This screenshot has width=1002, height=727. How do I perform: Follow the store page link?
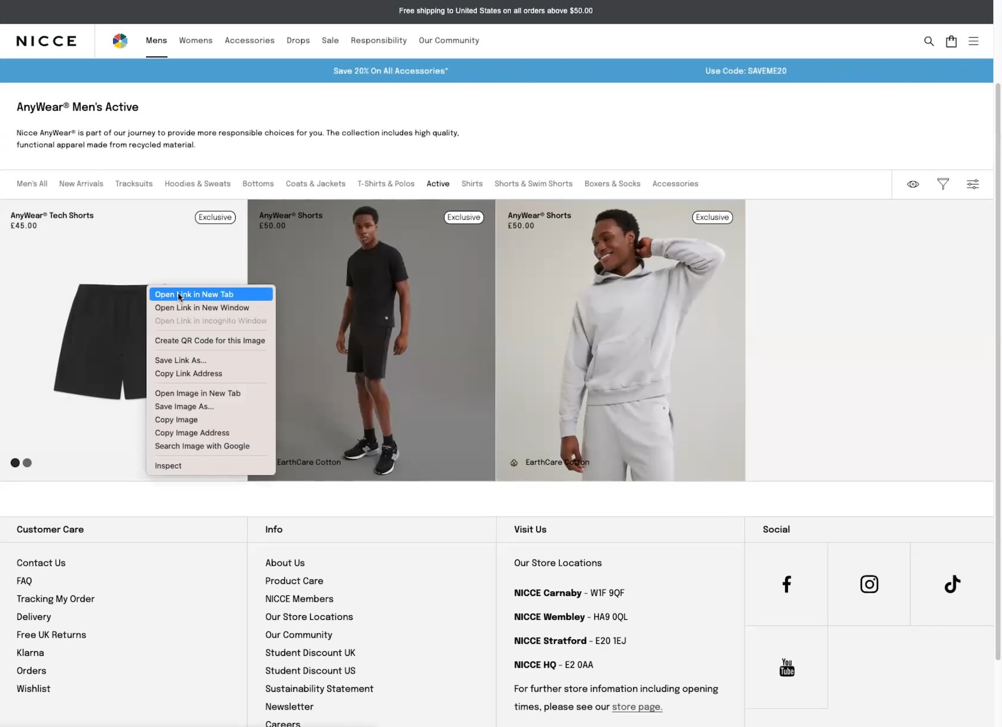pyautogui.click(x=636, y=707)
